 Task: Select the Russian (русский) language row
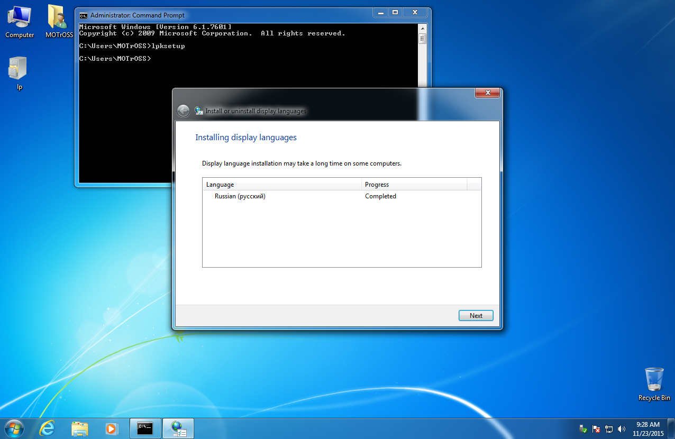click(x=342, y=196)
